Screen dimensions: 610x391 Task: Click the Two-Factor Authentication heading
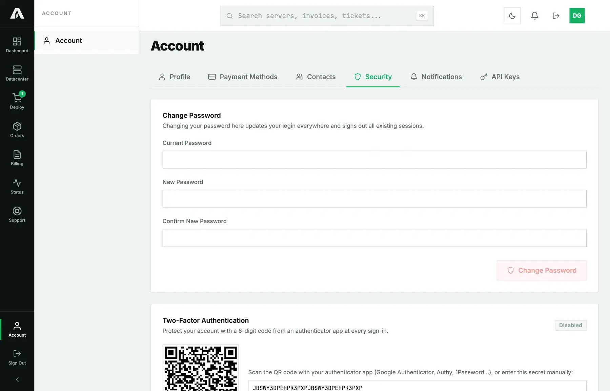205,320
